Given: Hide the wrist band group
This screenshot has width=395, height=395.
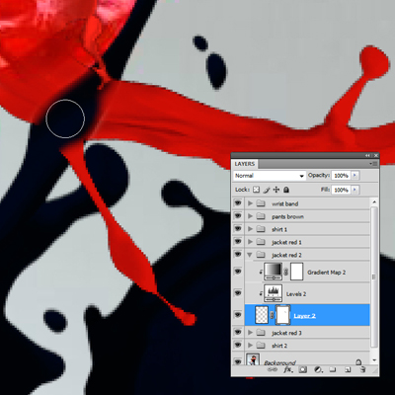Looking at the screenshot, I should pyautogui.click(x=238, y=203).
